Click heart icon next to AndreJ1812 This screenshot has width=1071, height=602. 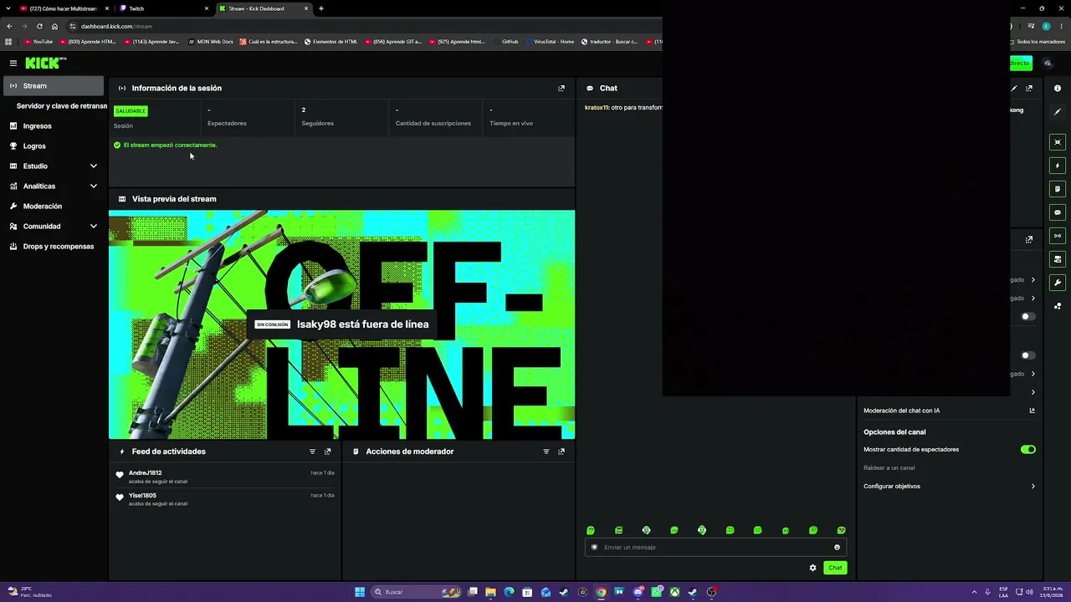coord(120,475)
